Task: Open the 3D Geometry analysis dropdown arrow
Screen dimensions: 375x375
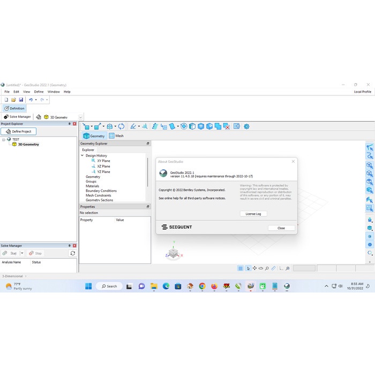Action: 80,117
